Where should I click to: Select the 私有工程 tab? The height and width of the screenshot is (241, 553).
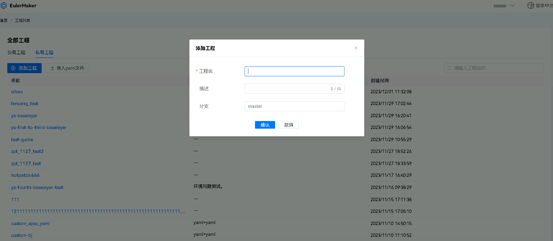tap(44, 52)
